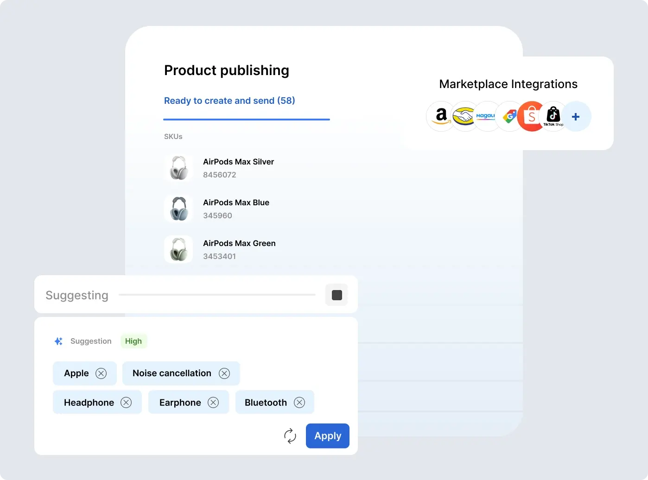Select the AirPods Max Silver thumbnail
Screen dimensions: 648x480
pyautogui.click(x=178, y=168)
